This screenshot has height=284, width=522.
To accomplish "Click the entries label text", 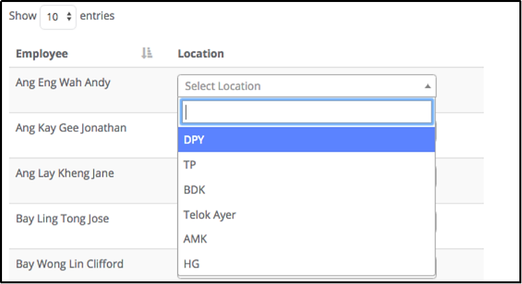I will click(97, 16).
